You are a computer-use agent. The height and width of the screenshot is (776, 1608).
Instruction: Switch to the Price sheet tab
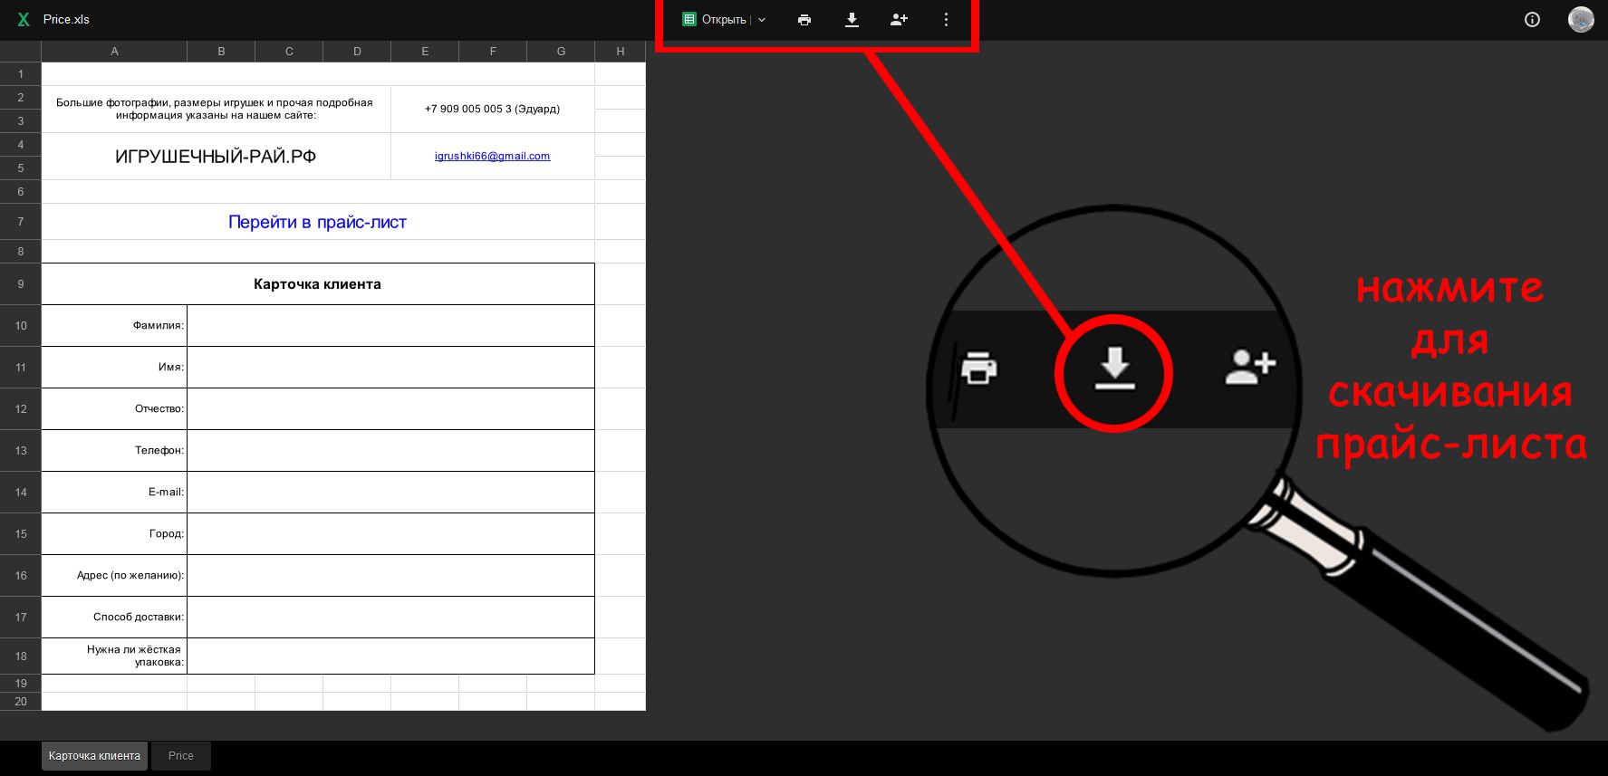click(181, 756)
